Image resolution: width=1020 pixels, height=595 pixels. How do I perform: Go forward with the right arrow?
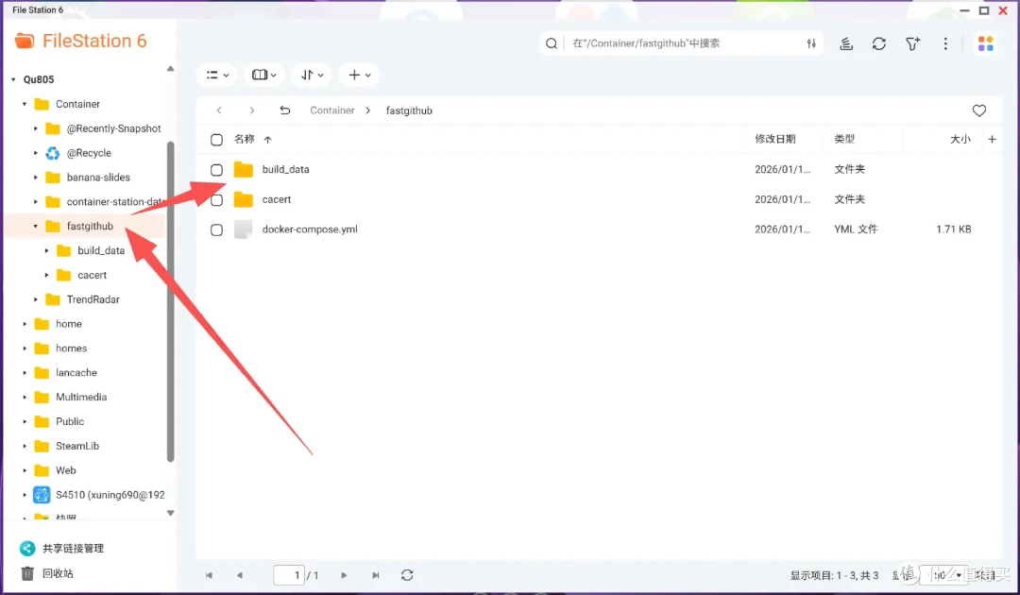[252, 110]
